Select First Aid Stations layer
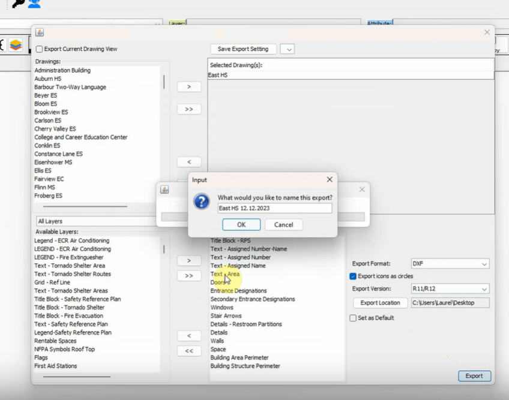This screenshot has height=400, width=509. (x=55, y=366)
